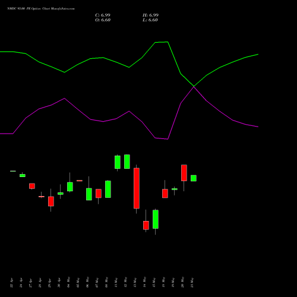Image resolution: width=297 pixels, height=297 pixels.
Task: Click the 27 Apr date label
Action: pos(30,283)
